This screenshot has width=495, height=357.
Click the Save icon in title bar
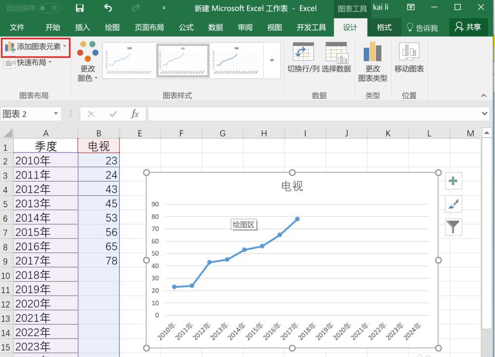[80, 8]
